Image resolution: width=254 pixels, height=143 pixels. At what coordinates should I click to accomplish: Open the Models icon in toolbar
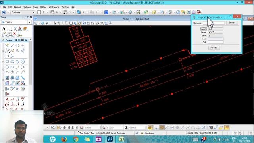[114, 12]
